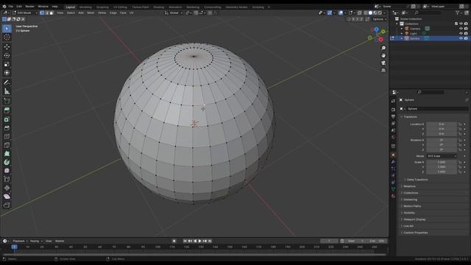471x265 pixels.
Task: Select the Shear tool
Action: point(7,197)
